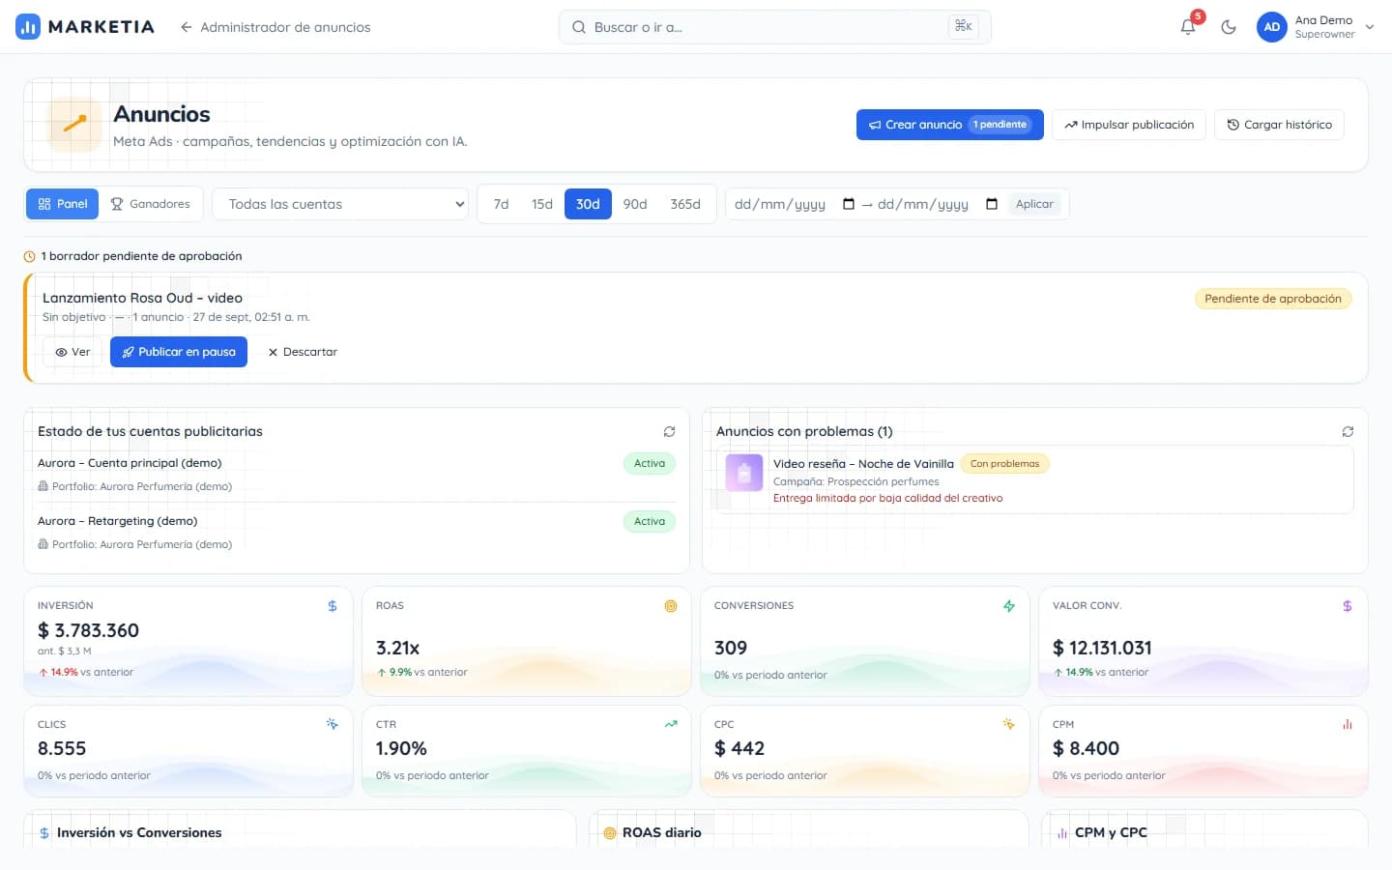Click the start date field

(x=795, y=204)
